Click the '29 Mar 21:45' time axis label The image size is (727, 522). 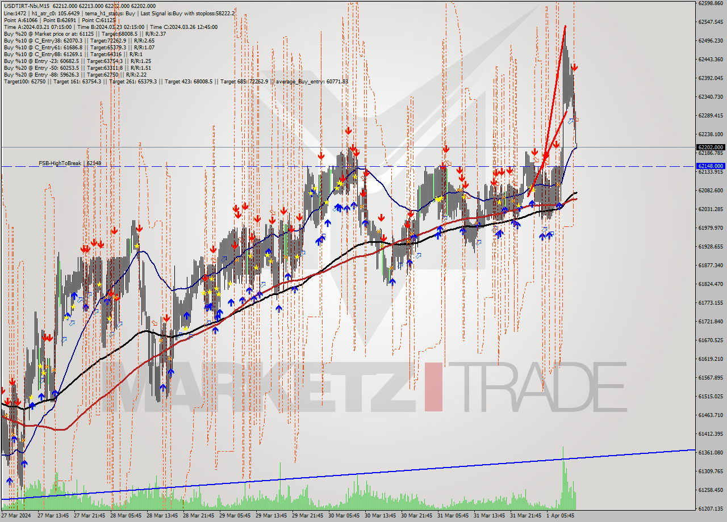[x=307, y=516]
